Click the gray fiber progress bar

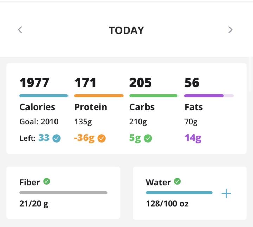tap(63, 193)
